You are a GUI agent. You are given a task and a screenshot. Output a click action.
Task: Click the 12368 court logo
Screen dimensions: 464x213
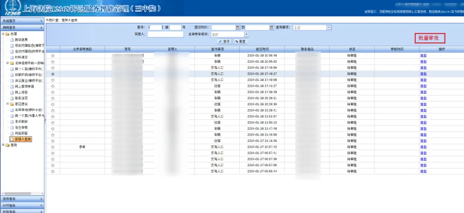pyautogui.click(x=13, y=8)
